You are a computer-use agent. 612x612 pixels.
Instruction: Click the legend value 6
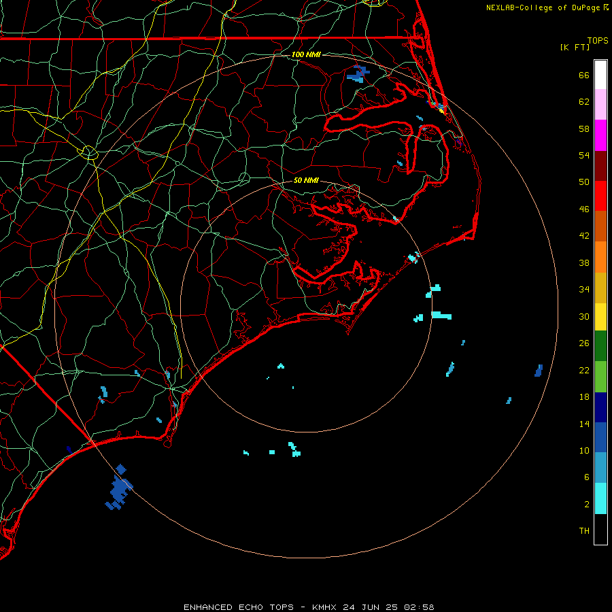587,477
